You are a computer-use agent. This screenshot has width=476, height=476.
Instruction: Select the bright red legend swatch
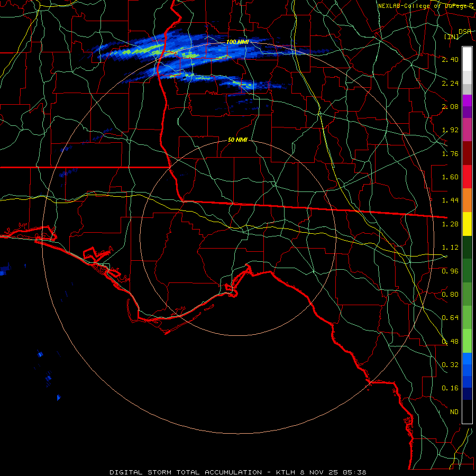pyautogui.click(x=467, y=177)
